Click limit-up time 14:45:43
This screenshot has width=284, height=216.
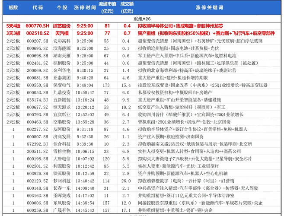85,210
